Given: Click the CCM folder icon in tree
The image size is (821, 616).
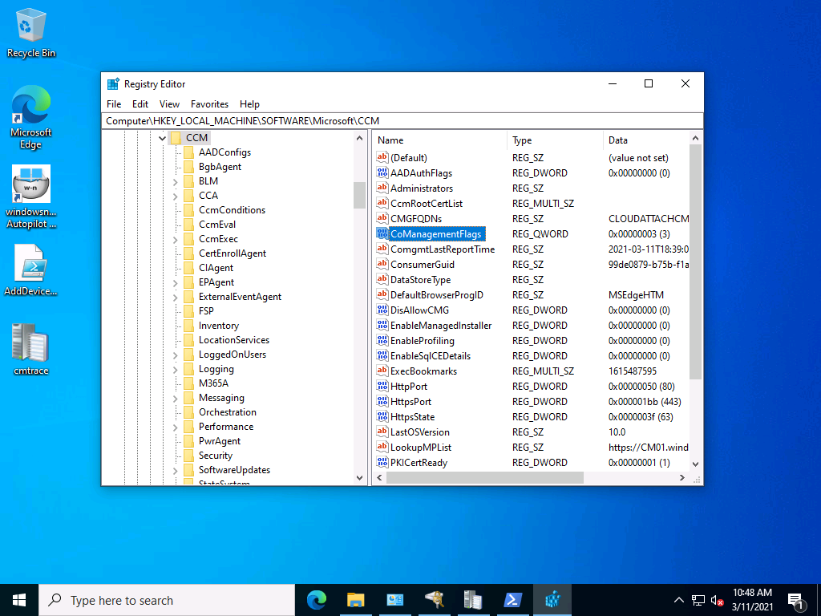Looking at the screenshot, I should 176,138.
